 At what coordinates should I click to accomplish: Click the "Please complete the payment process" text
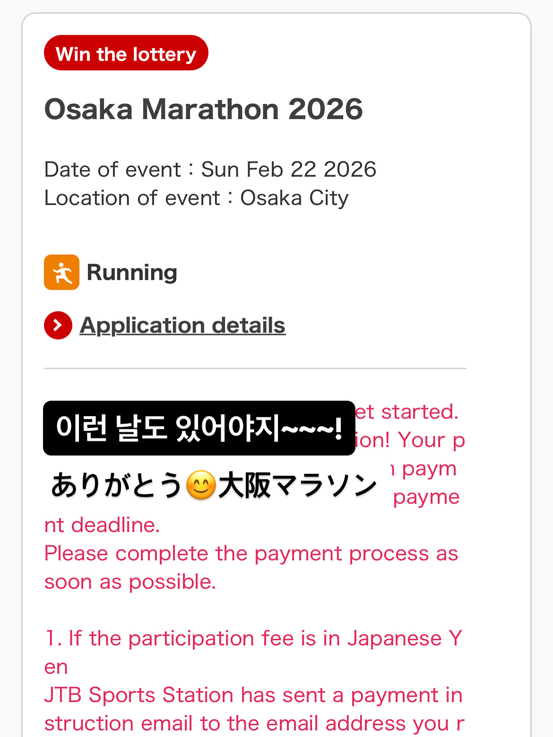(251, 553)
